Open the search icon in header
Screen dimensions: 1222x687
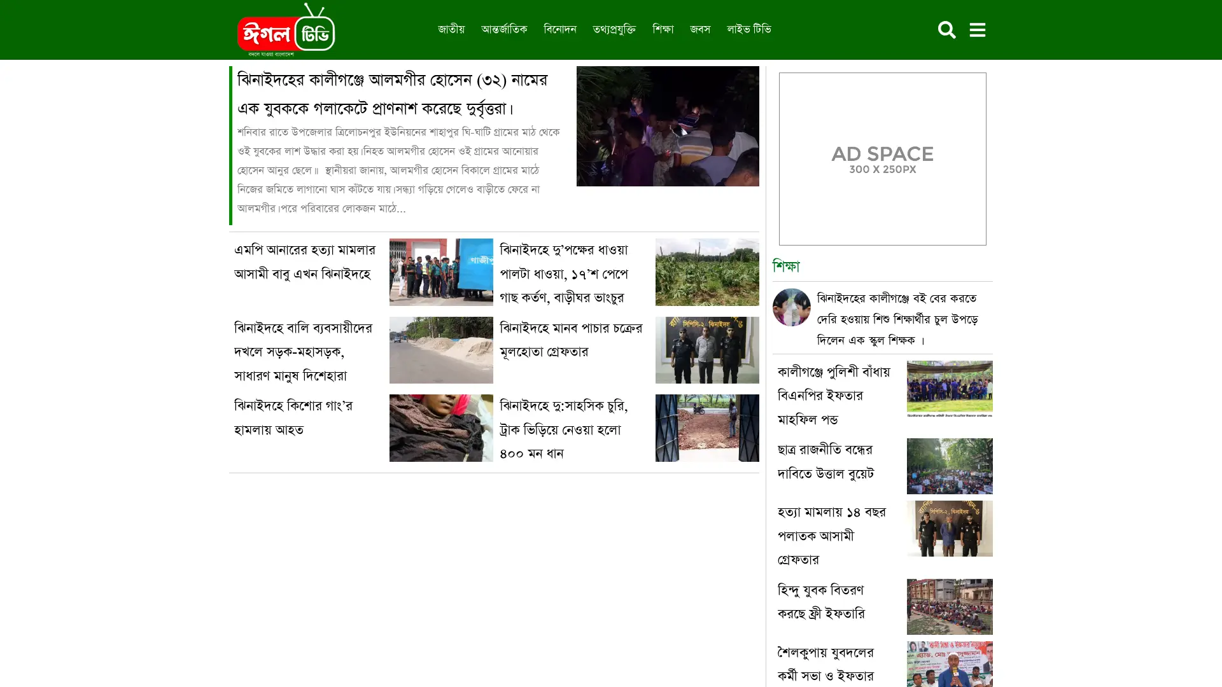coord(946,30)
